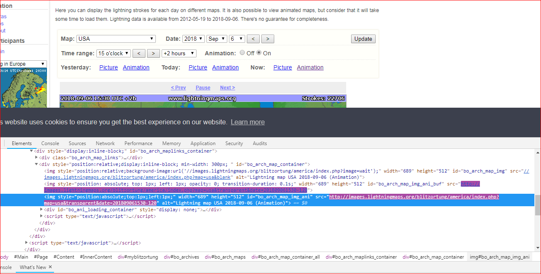Select #Main breadcrumb
541x274 pixels.
point(21,257)
